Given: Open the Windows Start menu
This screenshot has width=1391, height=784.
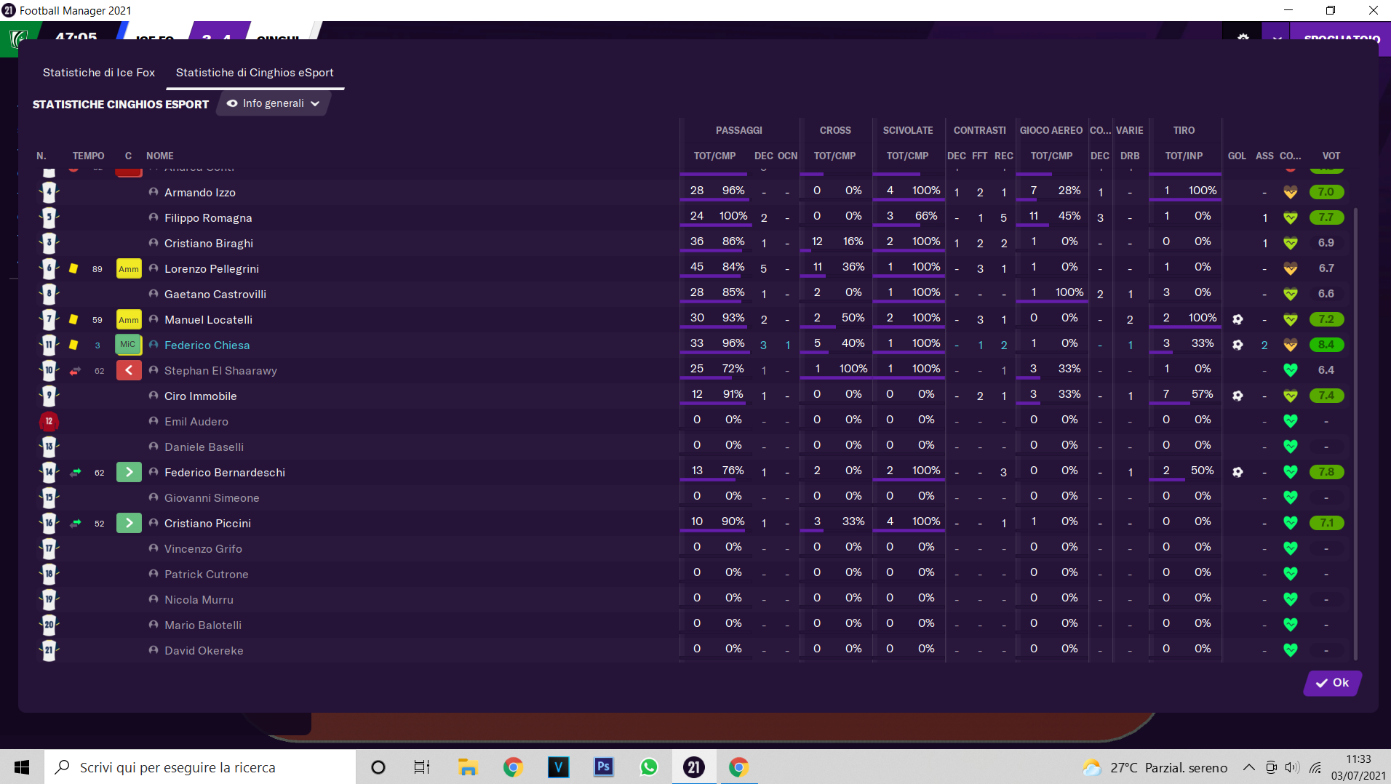Looking at the screenshot, I should pos(22,767).
